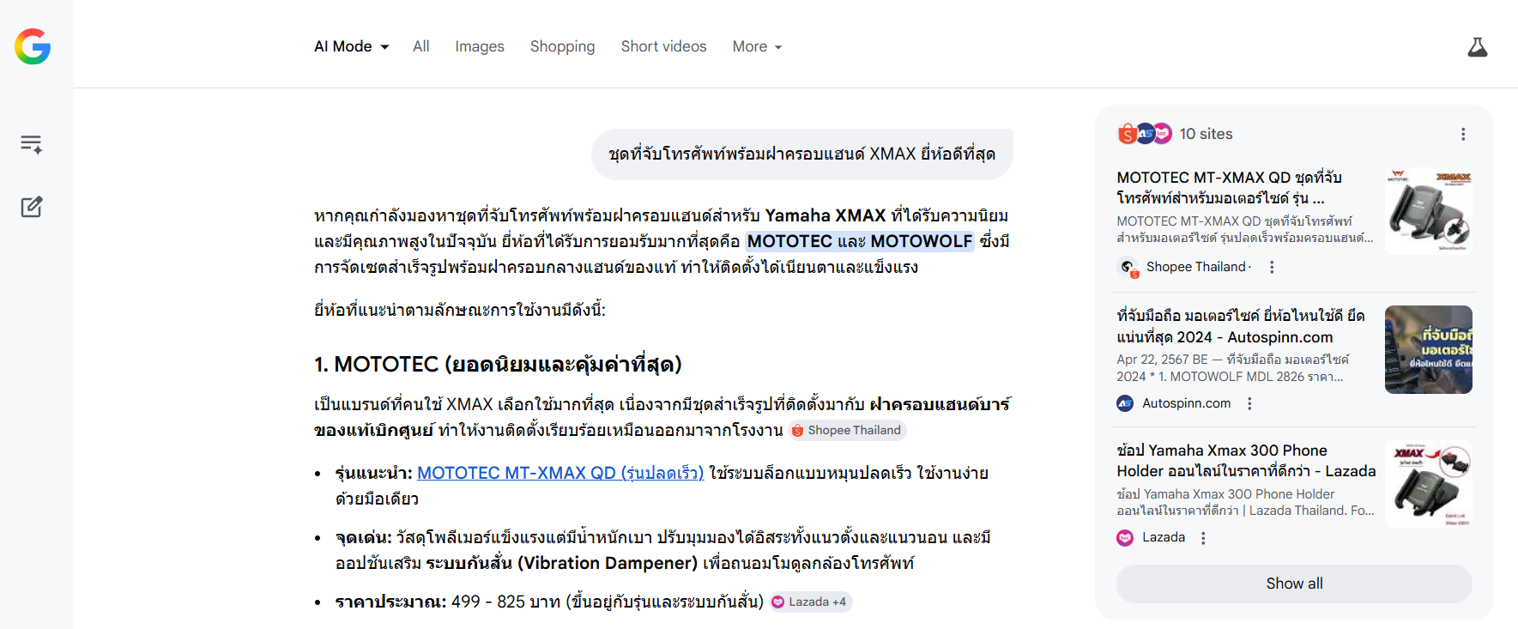Click the Shopee Thailand source chip

847,431
